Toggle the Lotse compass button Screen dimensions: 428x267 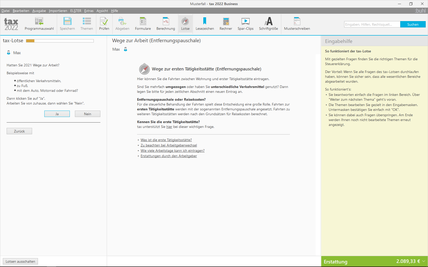pos(185,24)
